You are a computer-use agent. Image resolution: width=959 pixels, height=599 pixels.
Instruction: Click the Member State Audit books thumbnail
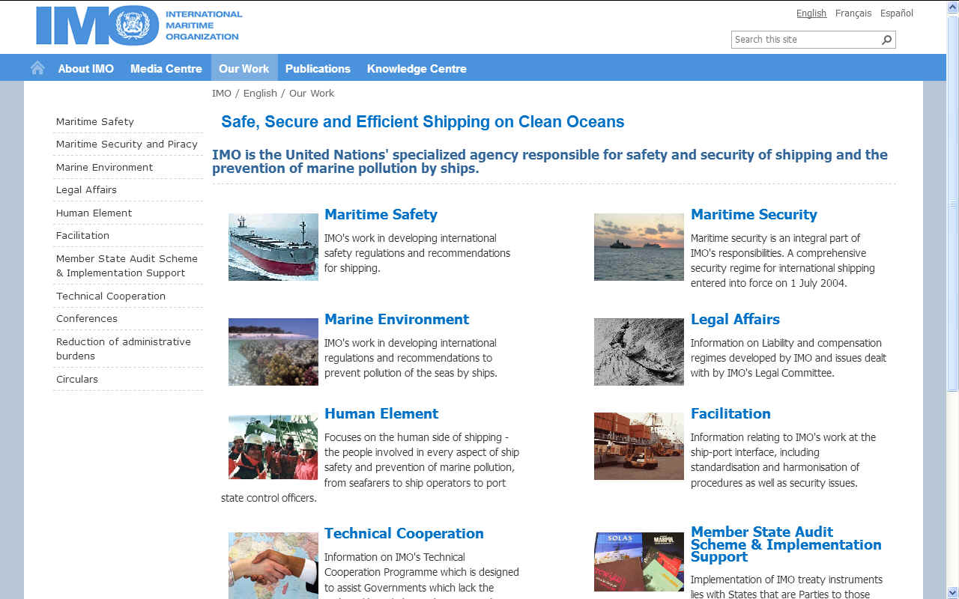639,562
